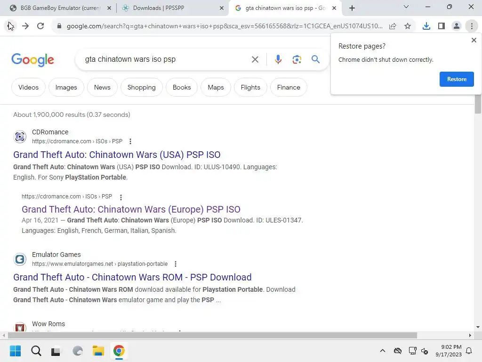Image resolution: width=482 pixels, height=362 pixels.
Task: Open Chrome downloads icon
Action: click(x=426, y=26)
